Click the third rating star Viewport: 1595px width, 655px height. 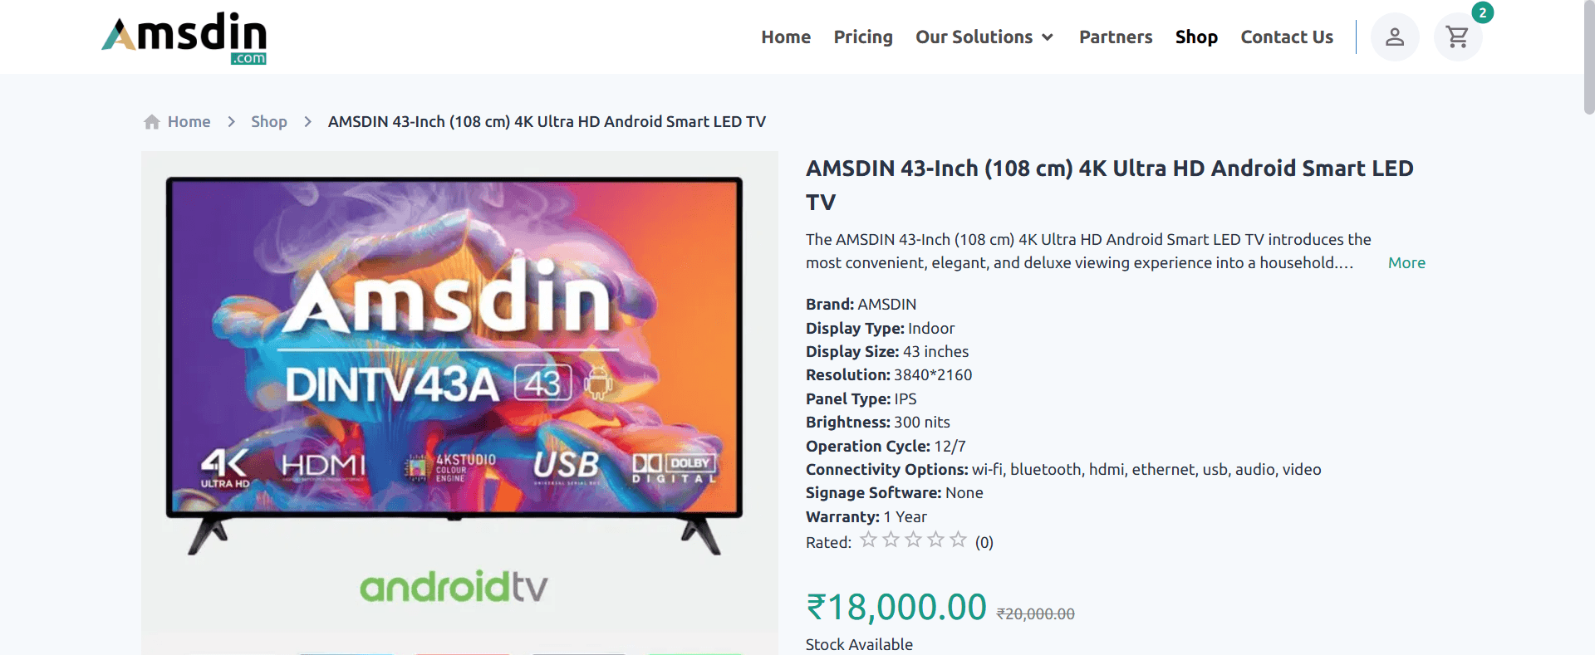pyautogui.click(x=913, y=540)
